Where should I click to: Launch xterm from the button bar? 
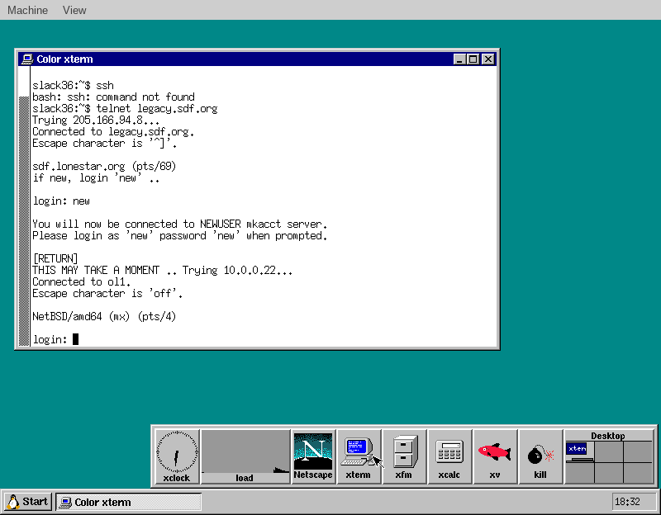click(x=359, y=456)
